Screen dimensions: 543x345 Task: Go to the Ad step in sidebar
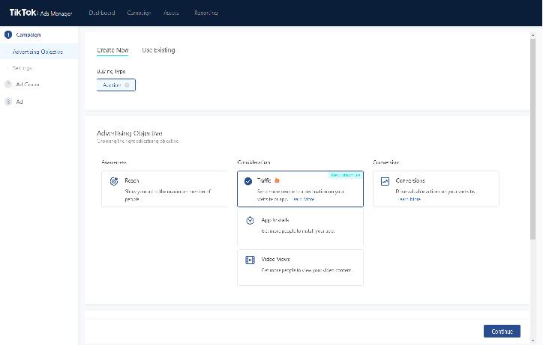(x=19, y=102)
